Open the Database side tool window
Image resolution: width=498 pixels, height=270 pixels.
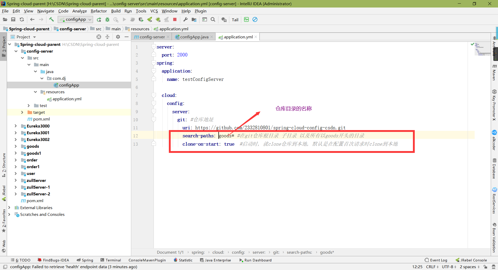coord(494,168)
